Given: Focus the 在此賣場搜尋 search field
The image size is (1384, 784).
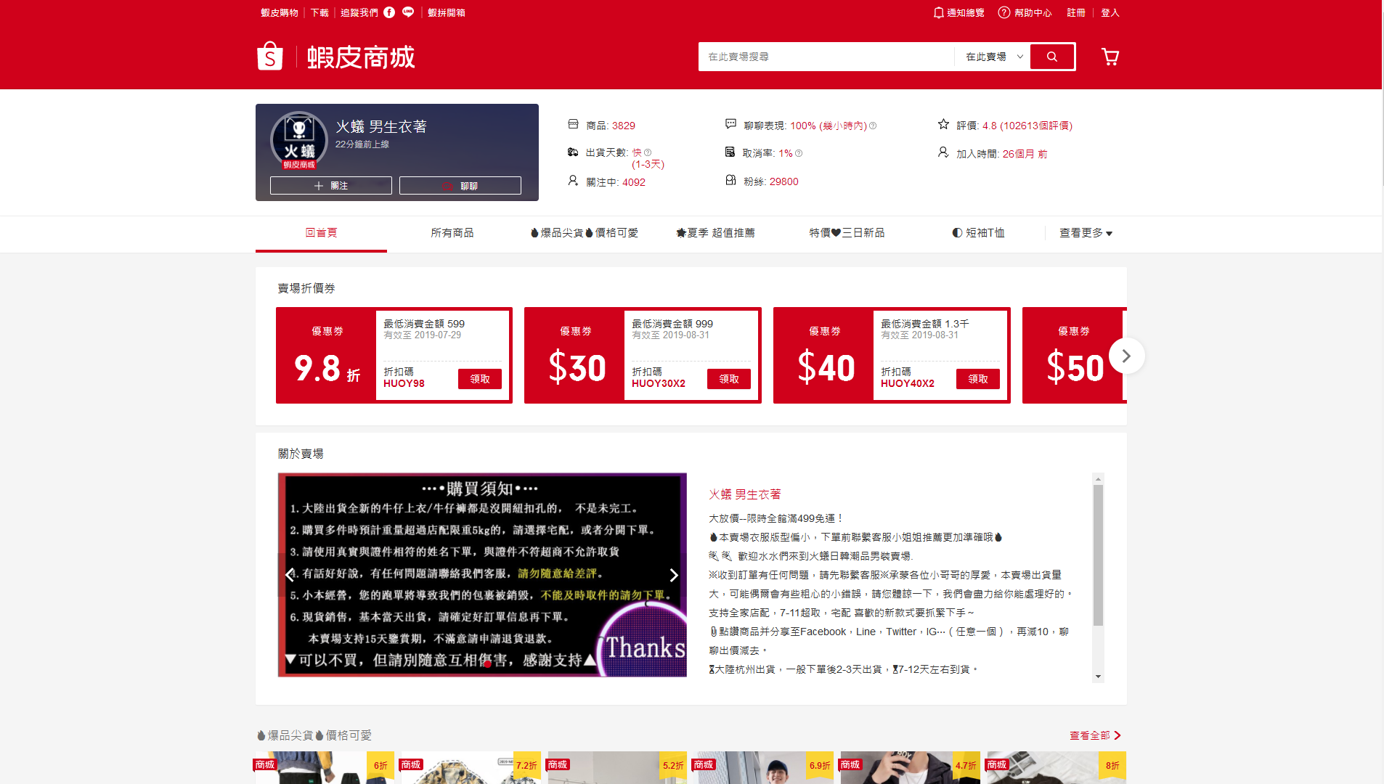Looking at the screenshot, I should click(826, 57).
